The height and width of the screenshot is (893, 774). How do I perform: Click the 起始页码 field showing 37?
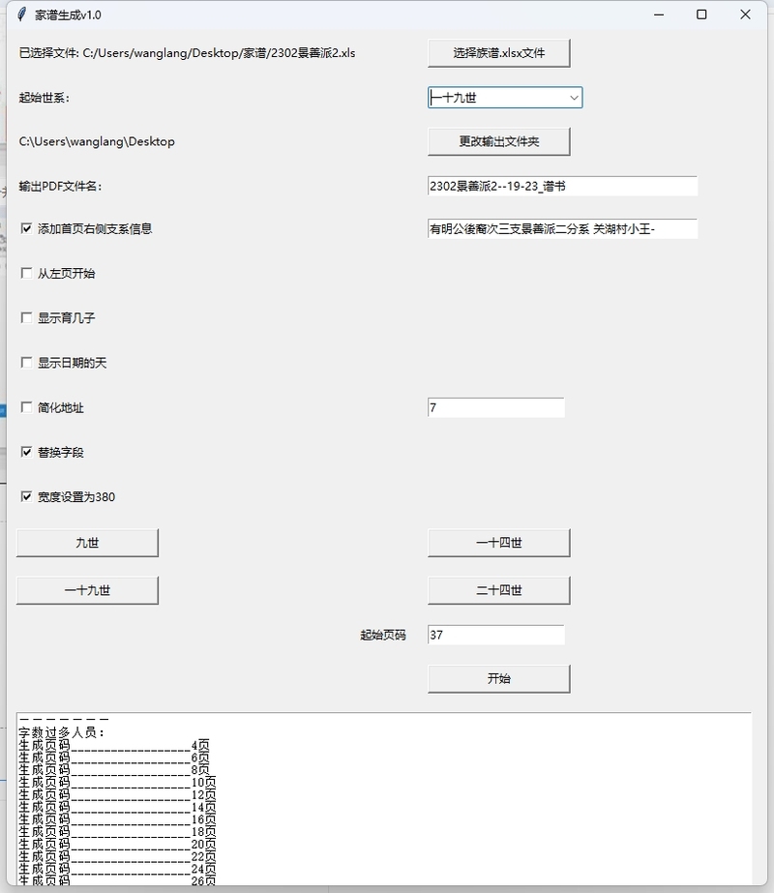click(x=496, y=635)
